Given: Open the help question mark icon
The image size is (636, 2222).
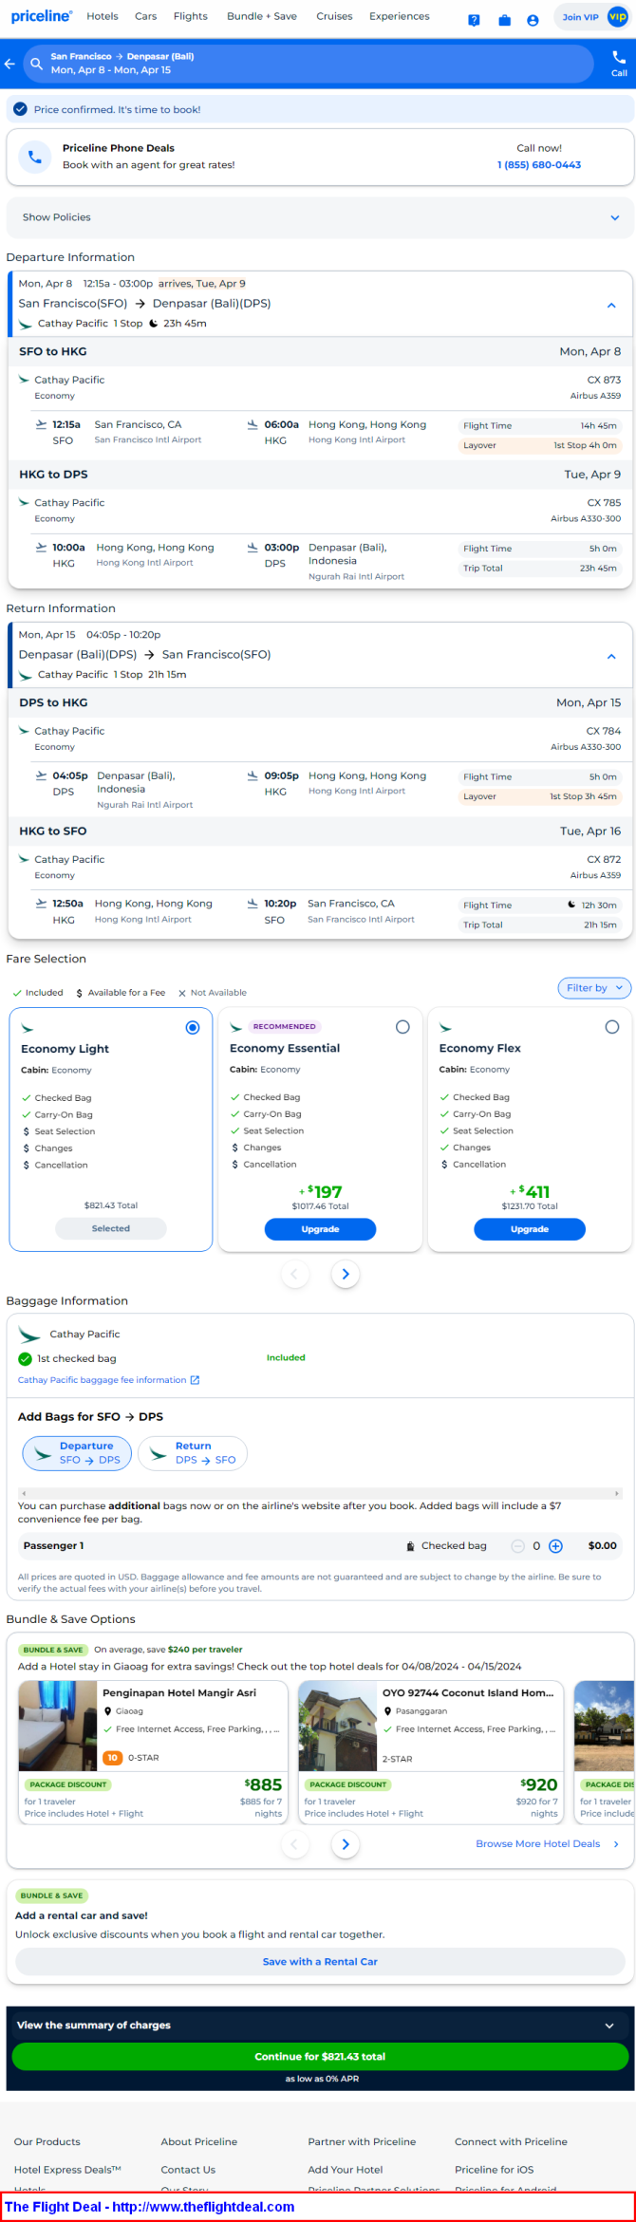Looking at the screenshot, I should pyautogui.click(x=474, y=20).
